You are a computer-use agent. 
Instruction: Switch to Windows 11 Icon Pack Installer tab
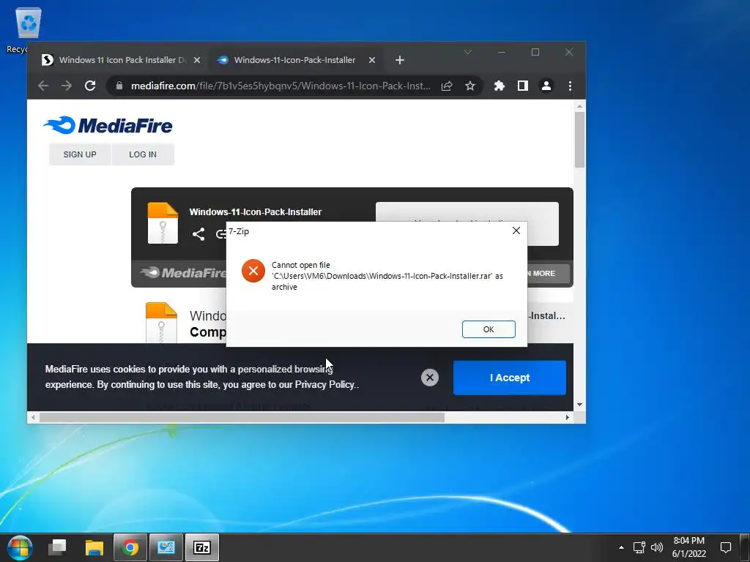pyautogui.click(x=121, y=60)
